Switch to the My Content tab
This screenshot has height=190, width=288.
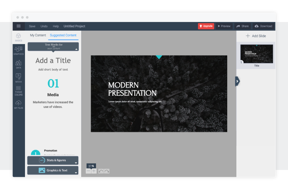click(x=38, y=35)
